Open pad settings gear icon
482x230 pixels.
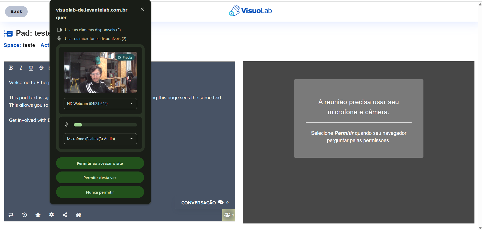coord(52,215)
